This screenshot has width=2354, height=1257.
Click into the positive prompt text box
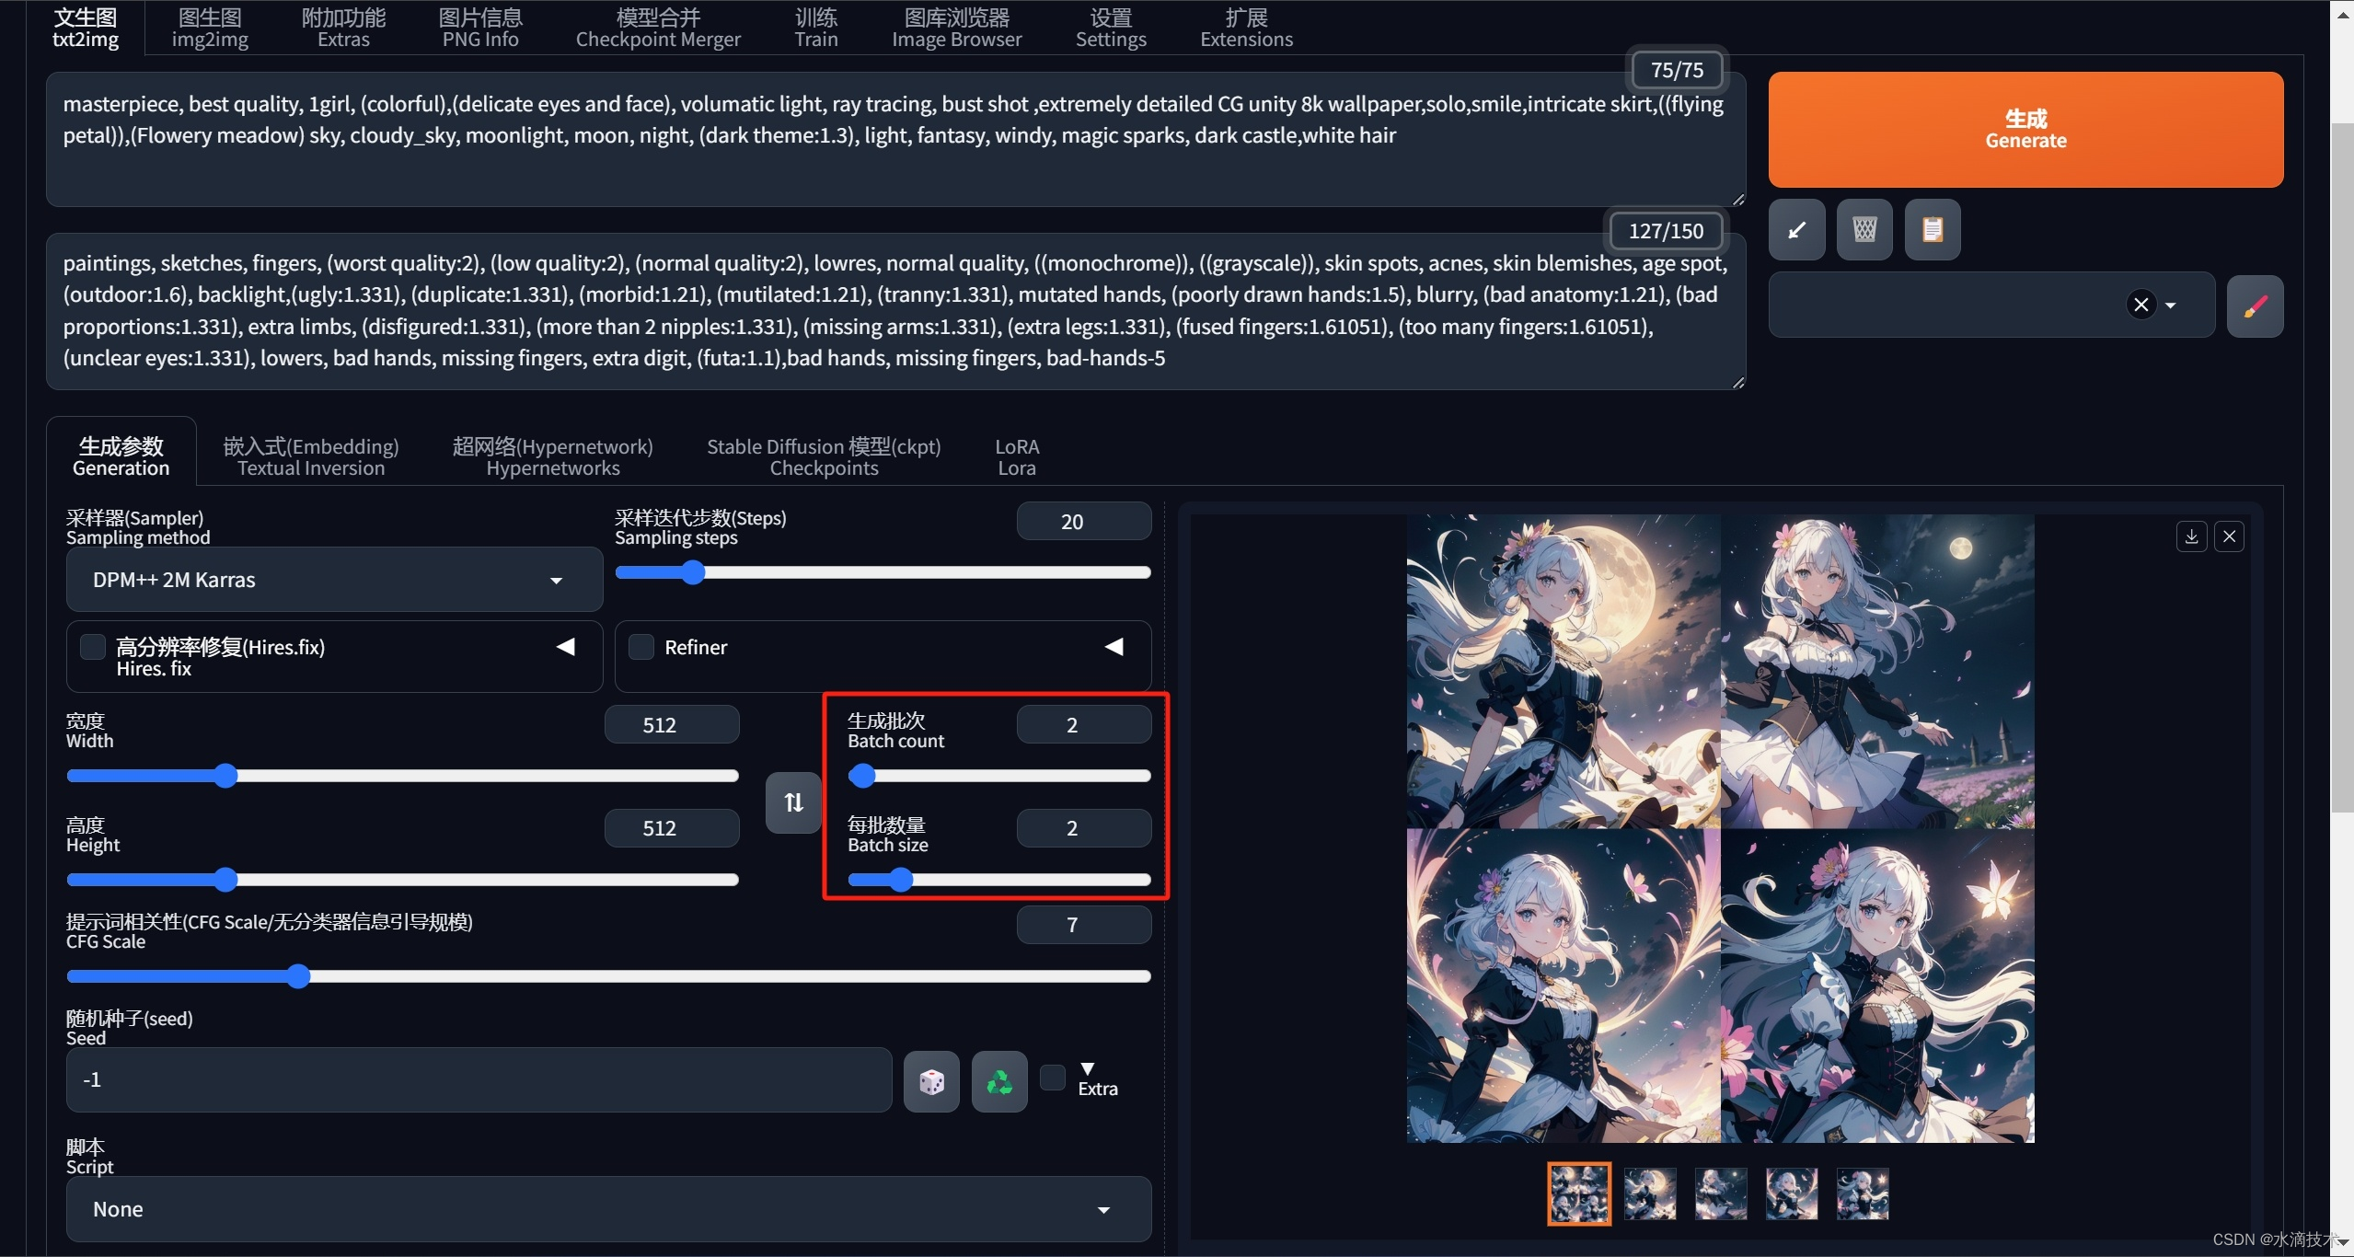click(x=895, y=139)
